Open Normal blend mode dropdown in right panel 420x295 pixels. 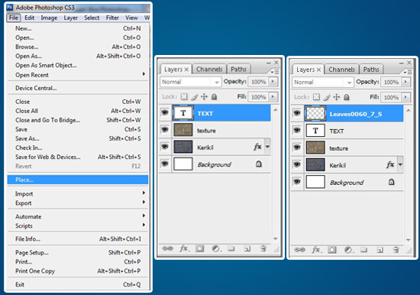323,83
